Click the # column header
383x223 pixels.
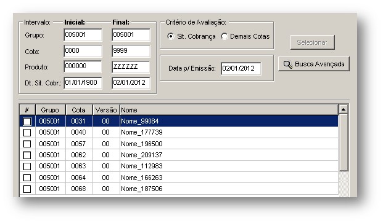tap(27, 110)
